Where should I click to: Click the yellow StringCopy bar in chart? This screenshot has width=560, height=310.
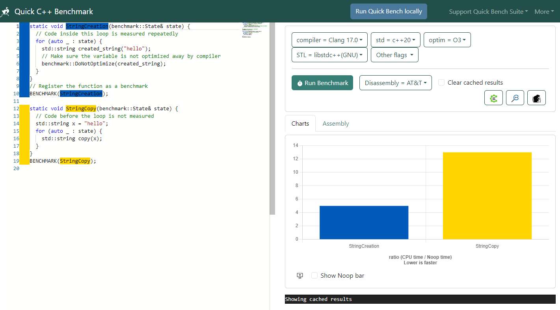click(487, 196)
